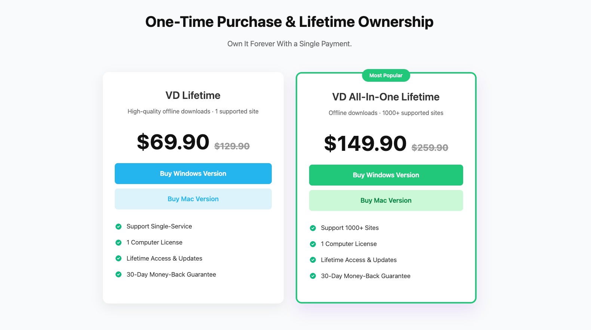This screenshot has height=330, width=591.
Task: Click checkmark by All-In-One's Money-Back Guarantee
Action: click(313, 276)
